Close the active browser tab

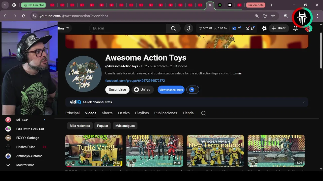(210, 5)
